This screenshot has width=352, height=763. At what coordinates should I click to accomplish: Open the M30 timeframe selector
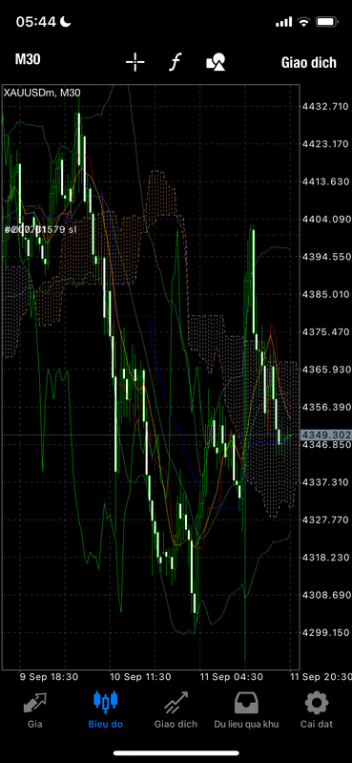(28, 60)
